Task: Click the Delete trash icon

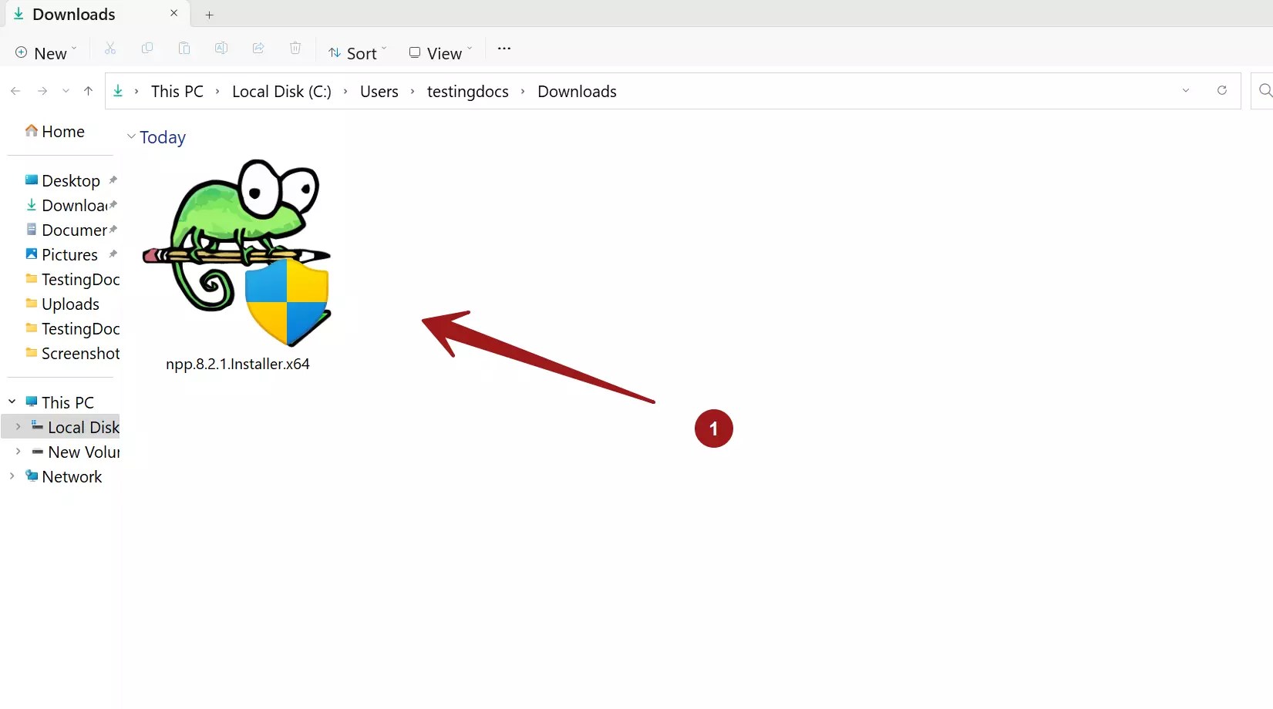Action: (x=295, y=48)
